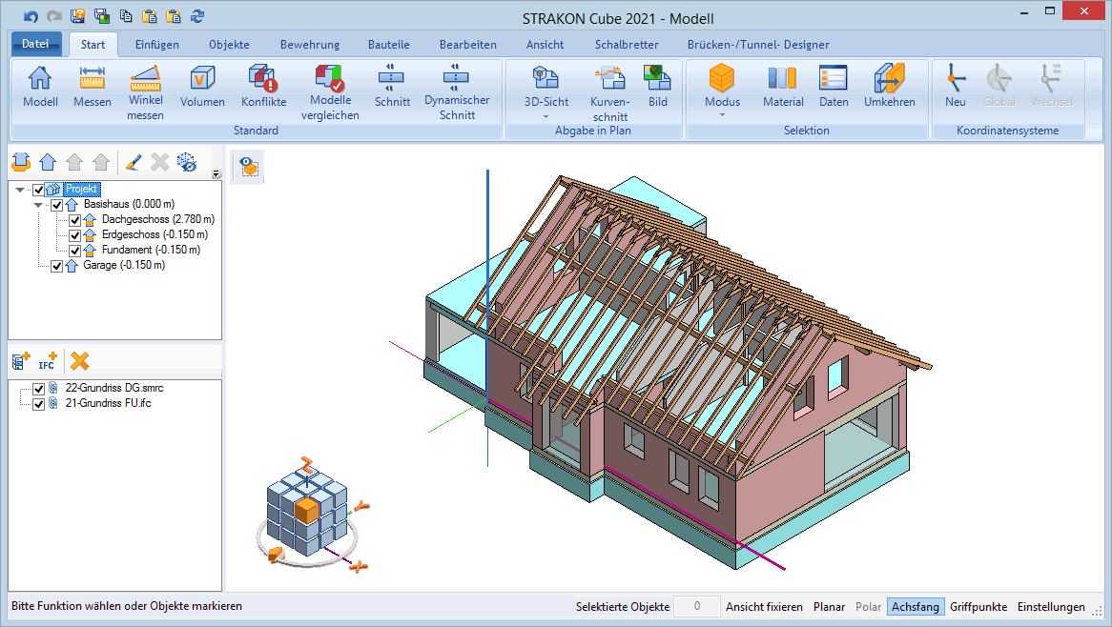The height and width of the screenshot is (627, 1112).
Task: Click the save-as-image floppy icon
Action: pos(101,15)
